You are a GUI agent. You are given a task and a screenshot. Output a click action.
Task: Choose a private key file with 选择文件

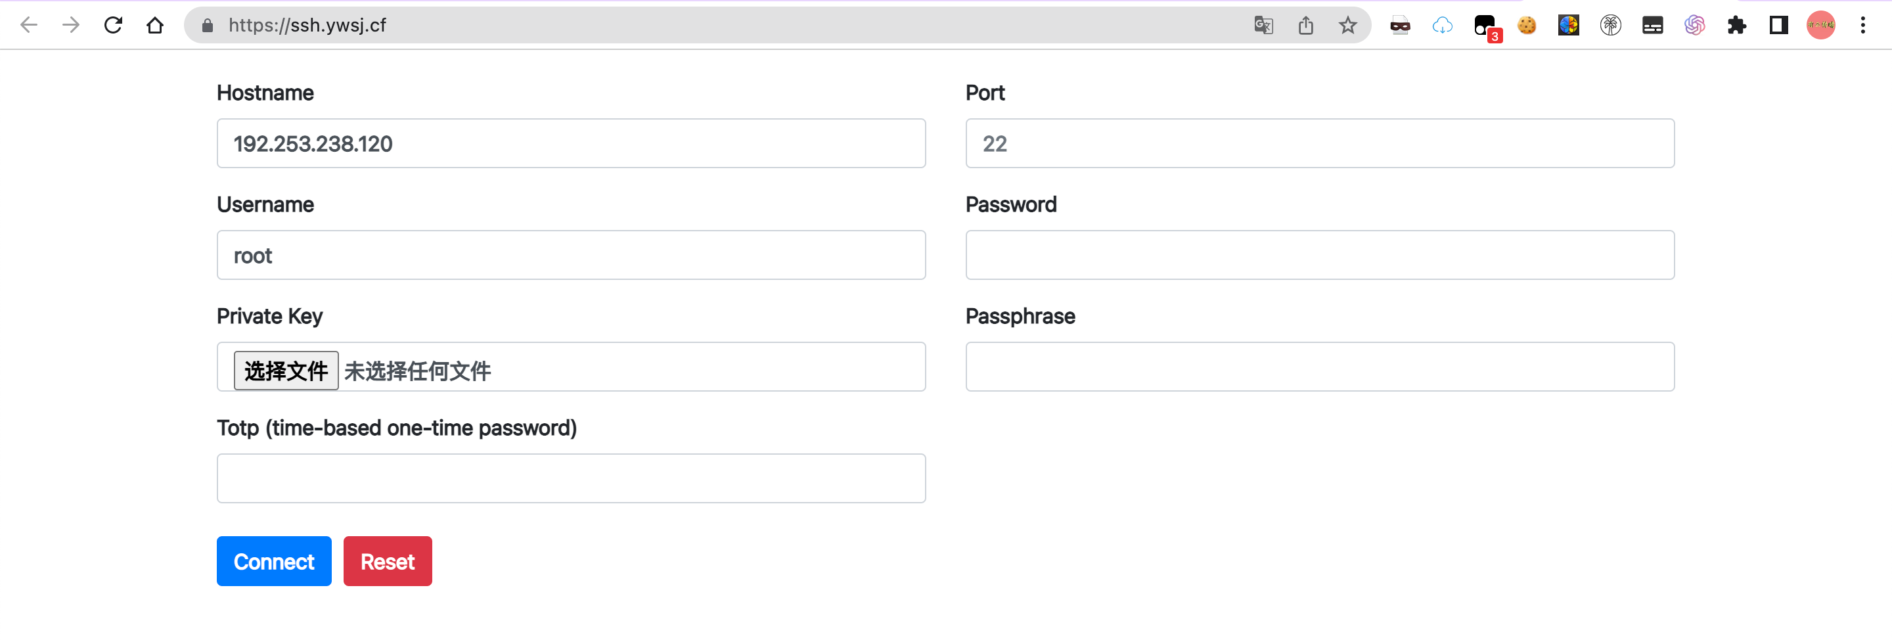286,371
